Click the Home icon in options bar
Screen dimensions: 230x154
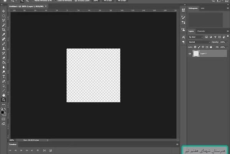pyautogui.click(x=5, y=1)
